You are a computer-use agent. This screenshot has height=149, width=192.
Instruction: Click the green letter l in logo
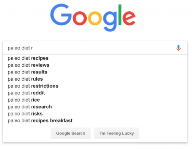coord(120,15)
